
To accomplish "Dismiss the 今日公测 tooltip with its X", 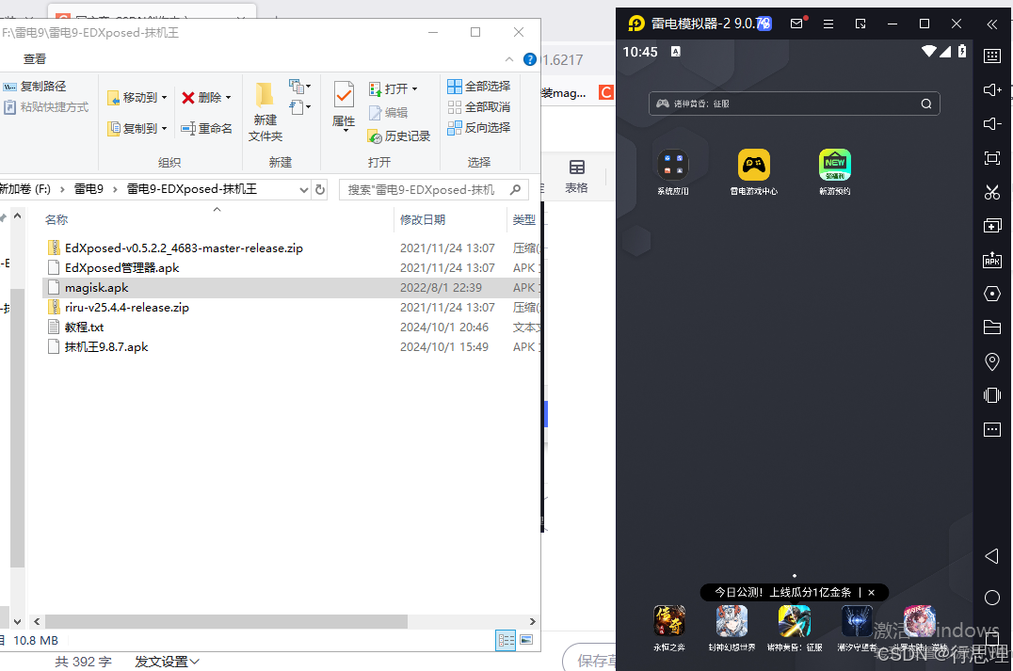I will 871,592.
